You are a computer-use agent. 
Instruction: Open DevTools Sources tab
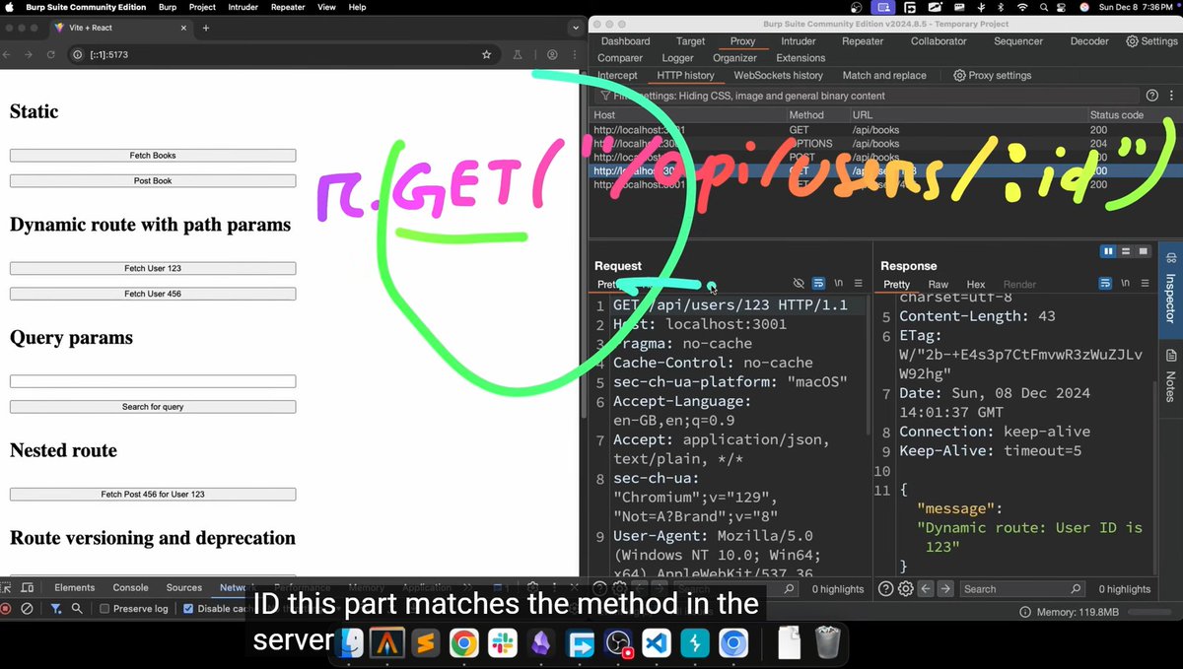click(184, 587)
